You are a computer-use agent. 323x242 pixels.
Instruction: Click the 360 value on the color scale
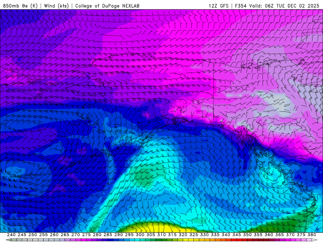(x=268, y=235)
